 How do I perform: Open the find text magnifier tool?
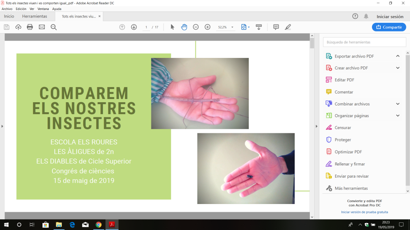click(54, 27)
